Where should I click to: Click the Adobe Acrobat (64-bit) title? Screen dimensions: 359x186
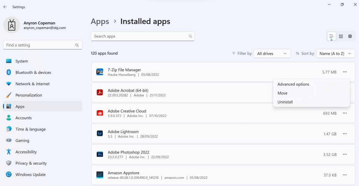click(128, 90)
